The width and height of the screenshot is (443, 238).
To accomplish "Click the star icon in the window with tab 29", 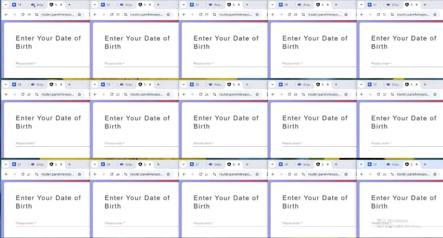I will [x=346, y=94].
